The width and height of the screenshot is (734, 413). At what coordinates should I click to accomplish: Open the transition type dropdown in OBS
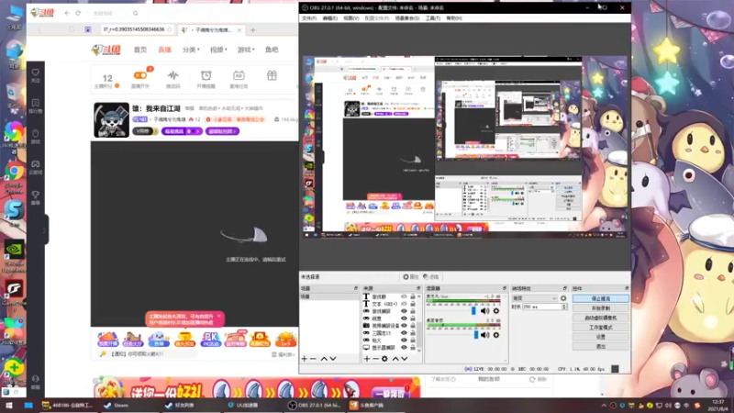[535, 298]
